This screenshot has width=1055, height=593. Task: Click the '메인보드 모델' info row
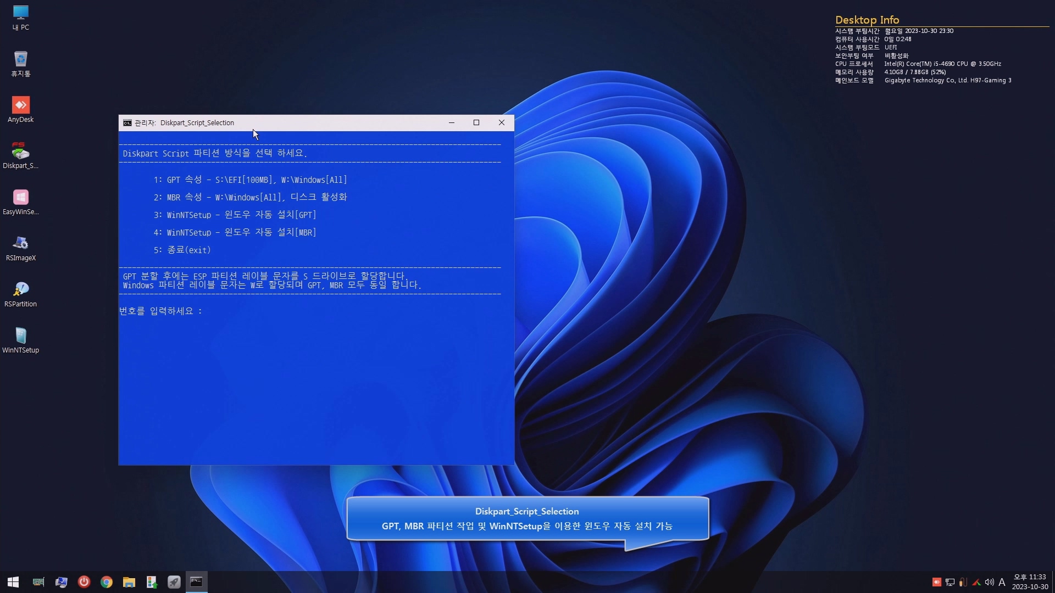click(923, 81)
